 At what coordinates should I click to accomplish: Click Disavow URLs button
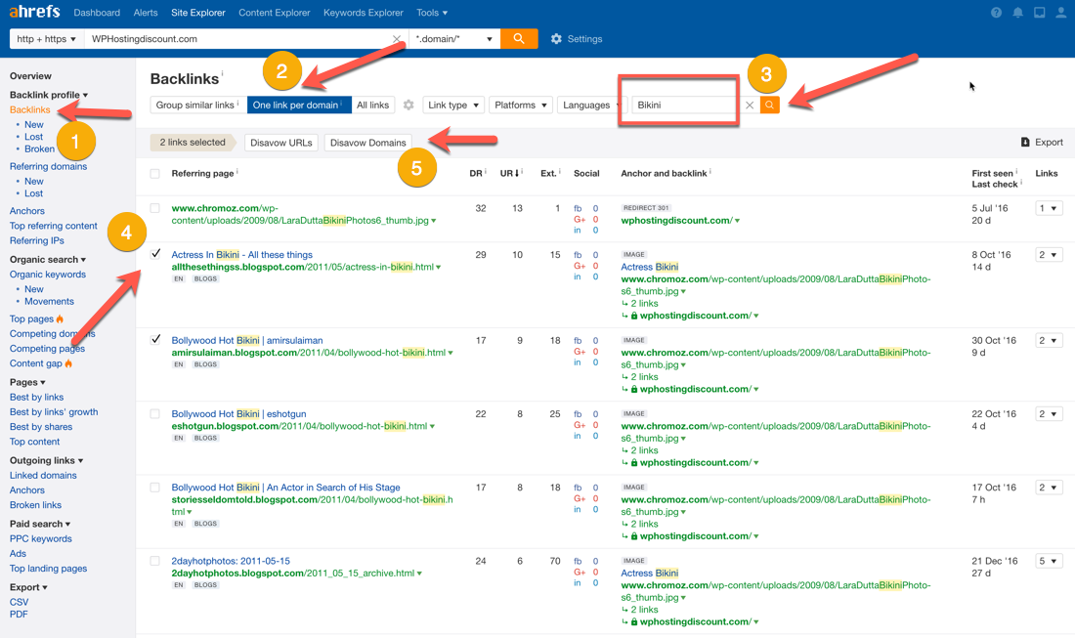point(281,143)
